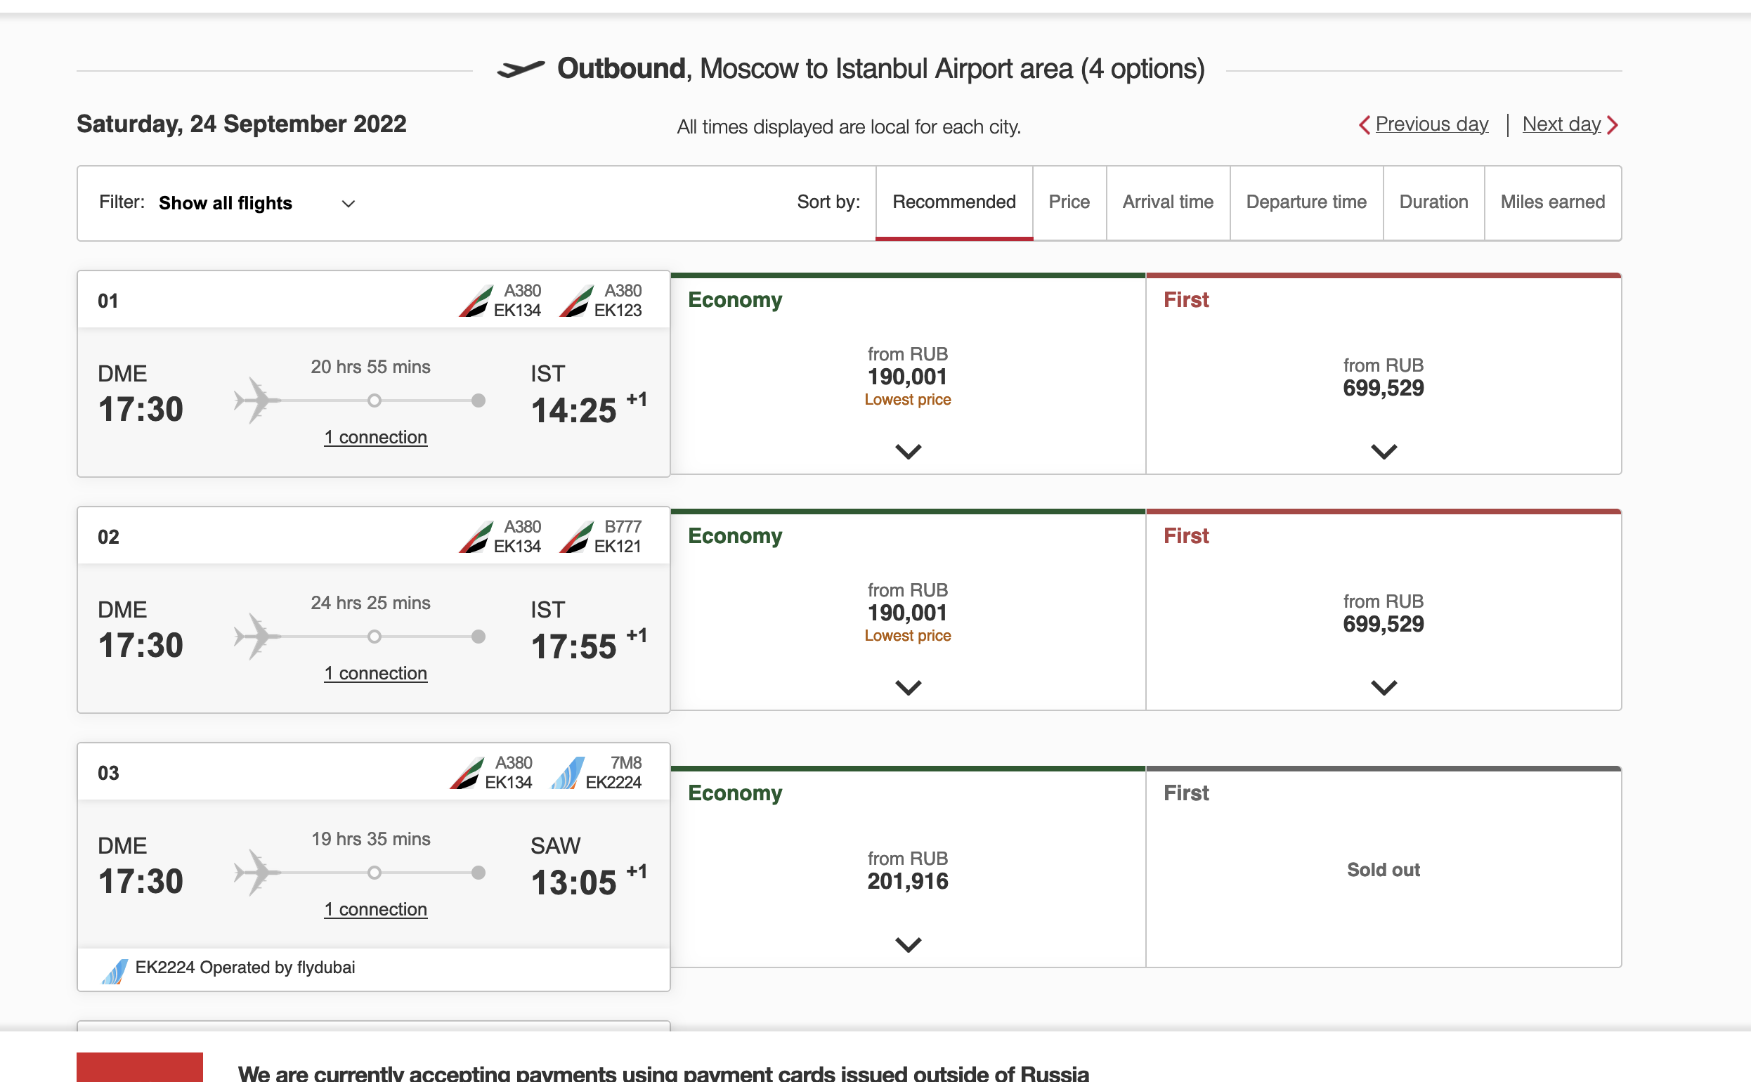Sort flights by Recommended

click(x=954, y=202)
